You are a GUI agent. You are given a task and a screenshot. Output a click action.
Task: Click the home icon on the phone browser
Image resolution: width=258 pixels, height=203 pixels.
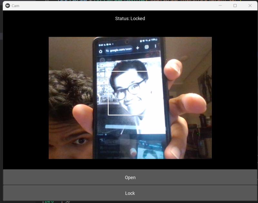coord(101,51)
